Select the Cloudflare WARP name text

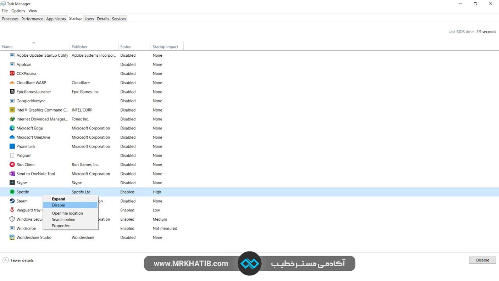[x=31, y=83]
